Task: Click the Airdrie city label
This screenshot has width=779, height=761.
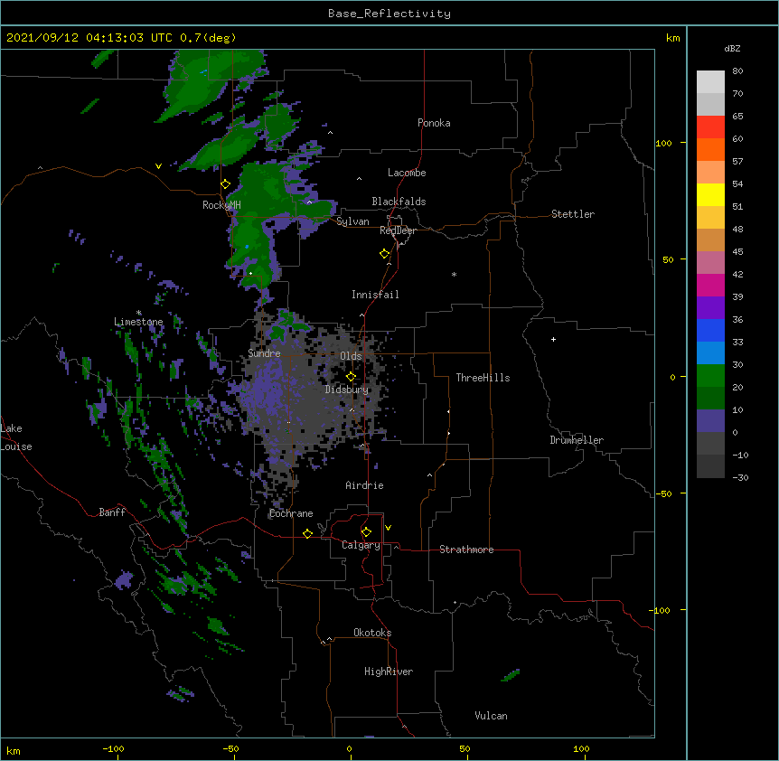Action: coord(365,485)
